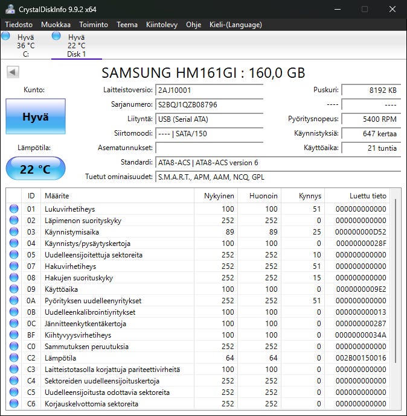Click the Laitteistoversio field 2AJ10001
Viewport: 407px width, 416px height.
pos(210,90)
